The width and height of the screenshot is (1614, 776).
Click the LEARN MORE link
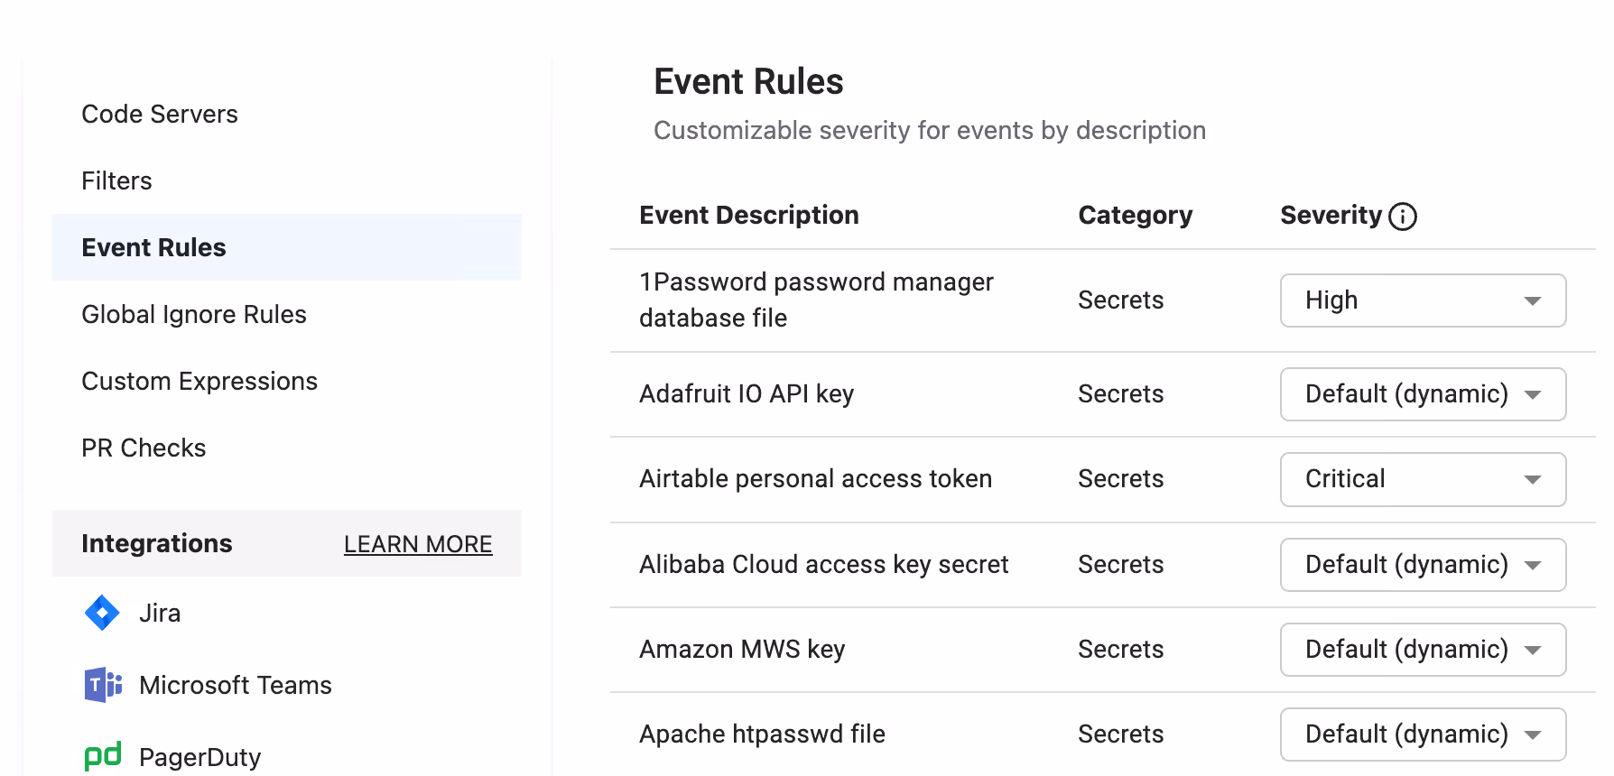417,543
